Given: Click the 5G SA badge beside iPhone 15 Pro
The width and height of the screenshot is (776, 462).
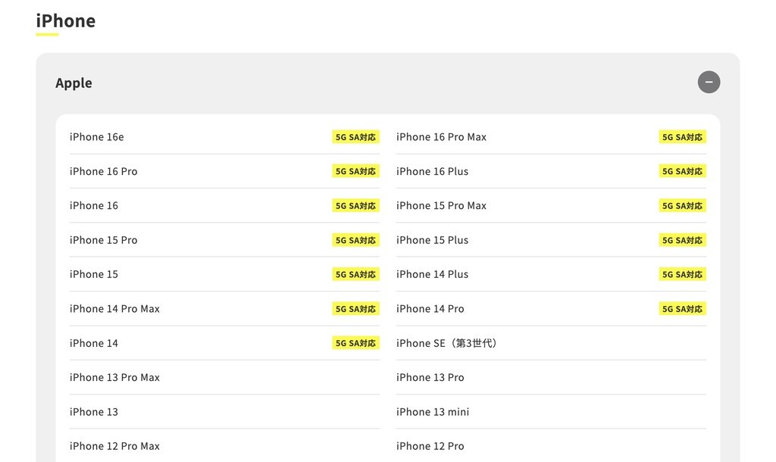Looking at the screenshot, I should [x=355, y=240].
